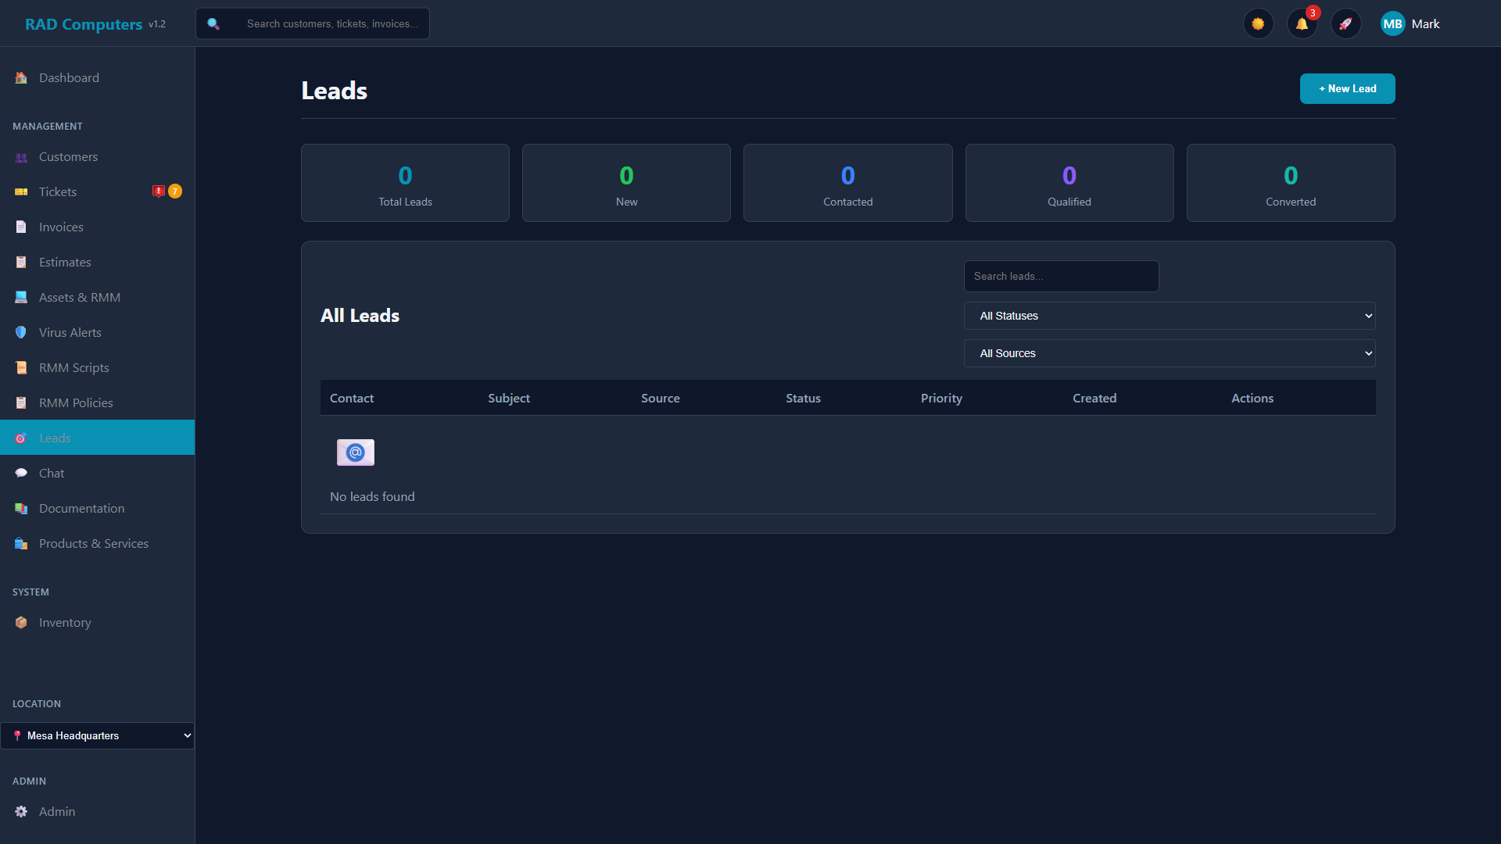The width and height of the screenshot is (1501, 844).
Task: Click inside the Search leads field
Action: point(1060,276)
